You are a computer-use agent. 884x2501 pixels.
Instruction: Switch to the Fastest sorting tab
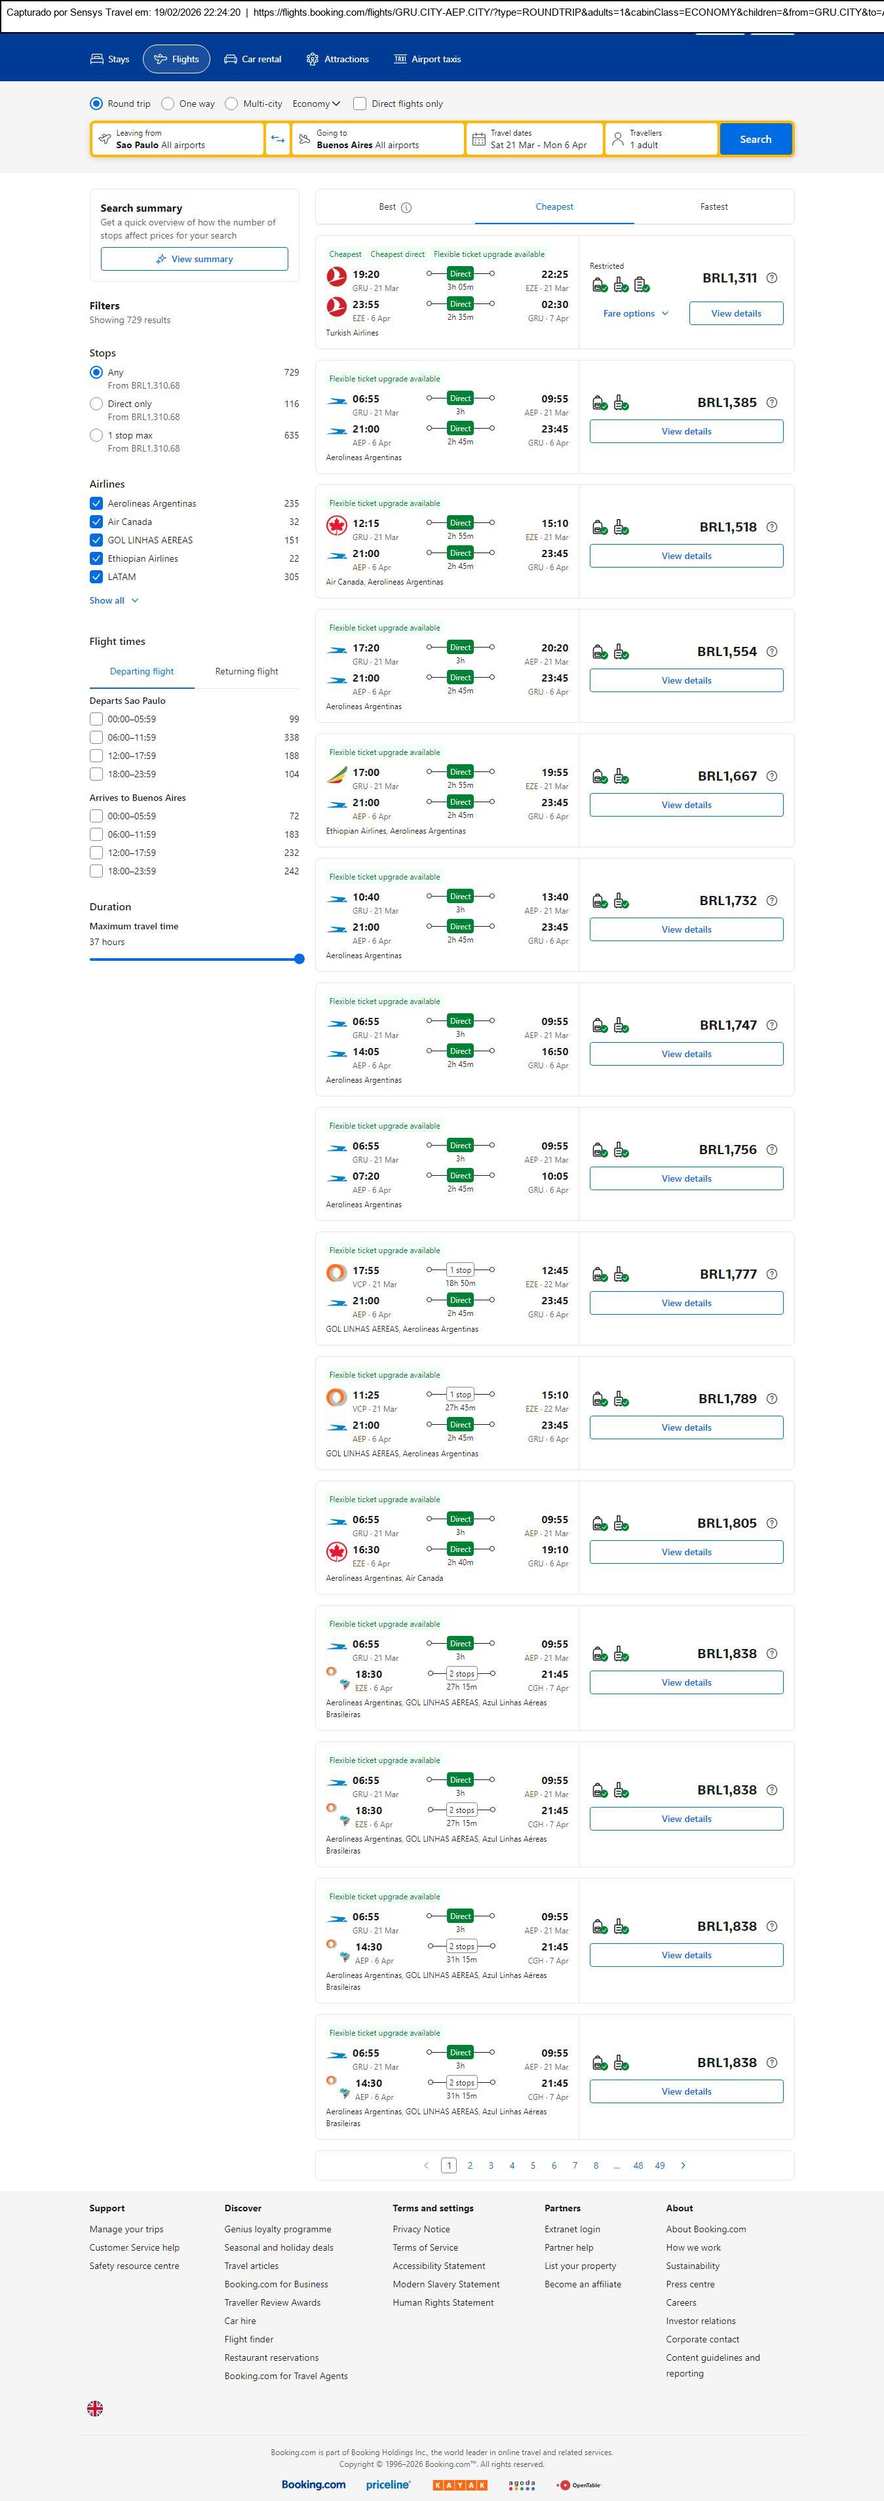713,207
